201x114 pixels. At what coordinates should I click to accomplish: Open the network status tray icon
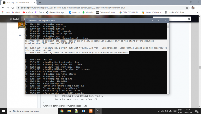pyautogui.click(x=166, y=111)
